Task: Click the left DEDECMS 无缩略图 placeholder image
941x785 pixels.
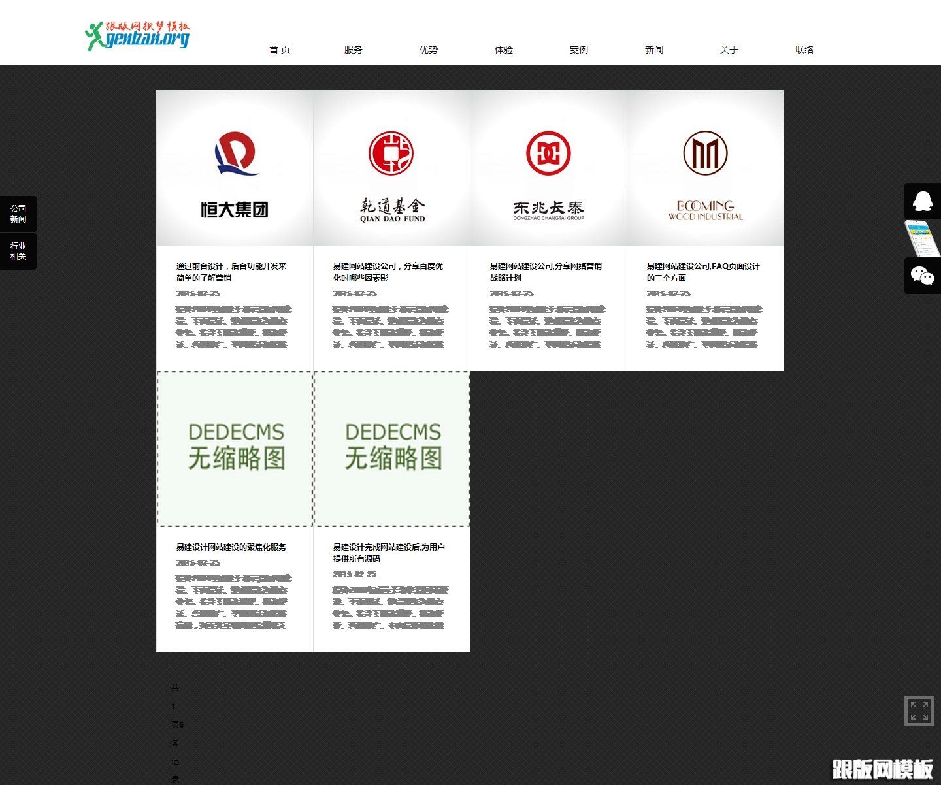Action: point(234,449)
